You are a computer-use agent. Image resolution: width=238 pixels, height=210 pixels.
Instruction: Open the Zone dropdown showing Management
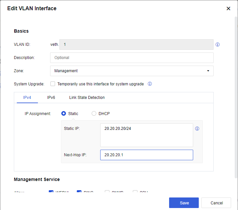132,71
